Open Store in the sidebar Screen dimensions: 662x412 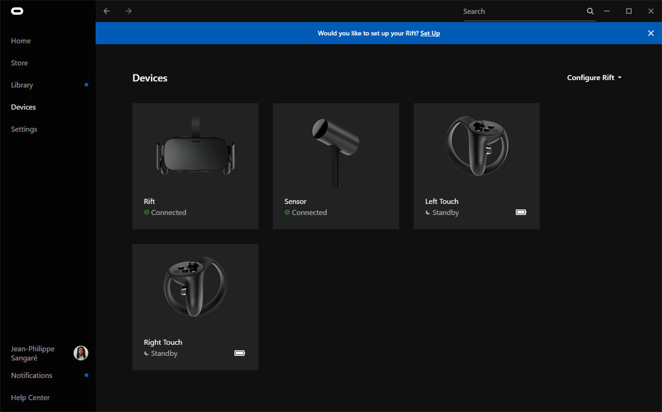(19, 63)
